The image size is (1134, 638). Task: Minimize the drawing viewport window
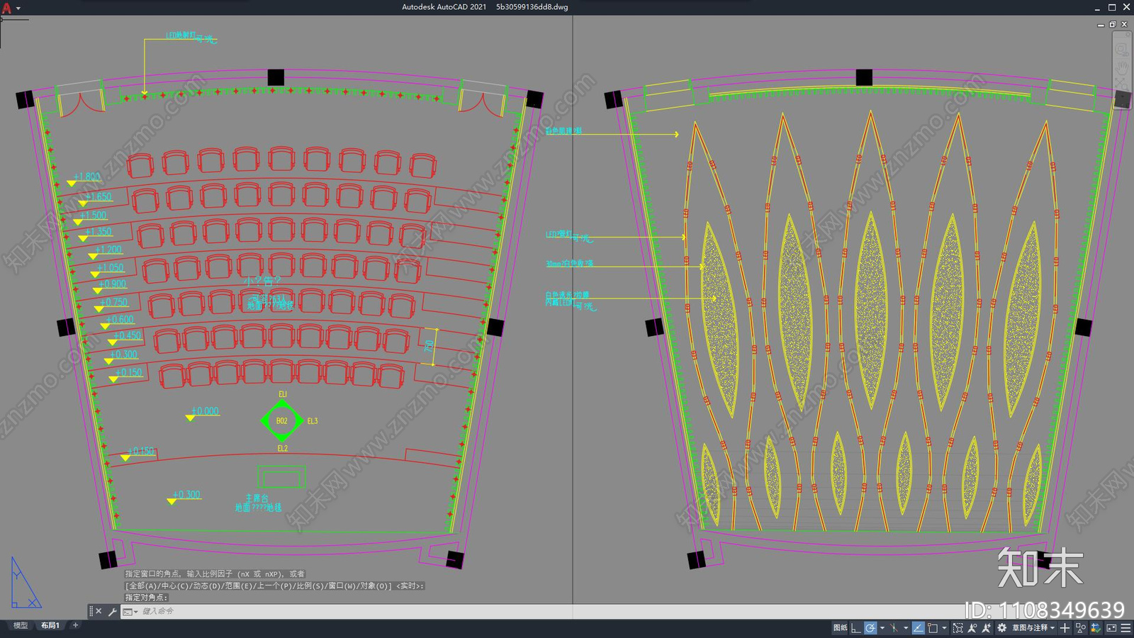[x=1101, y=25]
